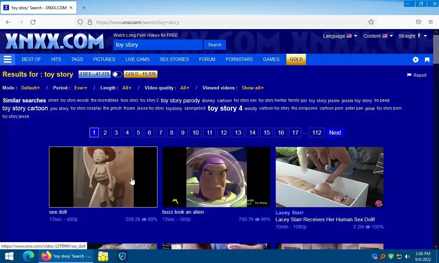The height and width of the screenshot is (263, 439).
Task: Click the 'shrek' similar search link
Action: (x=53, y=101)
